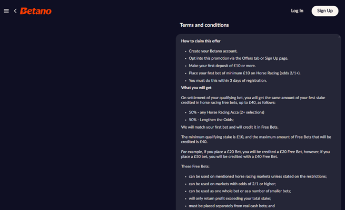Click the 'We will match your first bet' line
The width and height of the screenshot is (345, 210).
pos(230,127)
